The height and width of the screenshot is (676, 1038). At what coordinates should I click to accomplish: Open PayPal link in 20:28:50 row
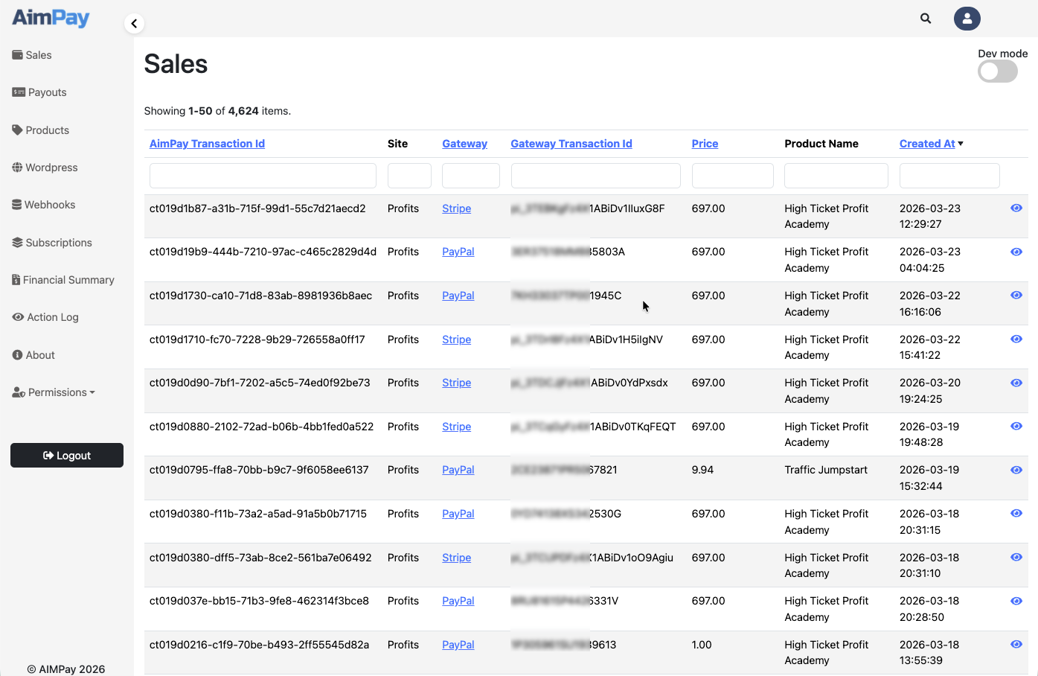(x=458, y=601)
